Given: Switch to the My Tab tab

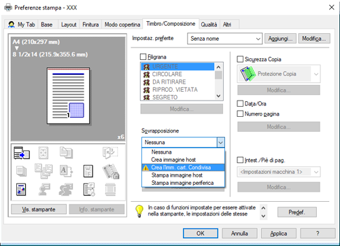Looking at the screenshot, I should click(22, 24).
